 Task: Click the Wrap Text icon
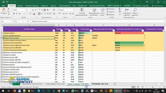click(x=54, y=10)
